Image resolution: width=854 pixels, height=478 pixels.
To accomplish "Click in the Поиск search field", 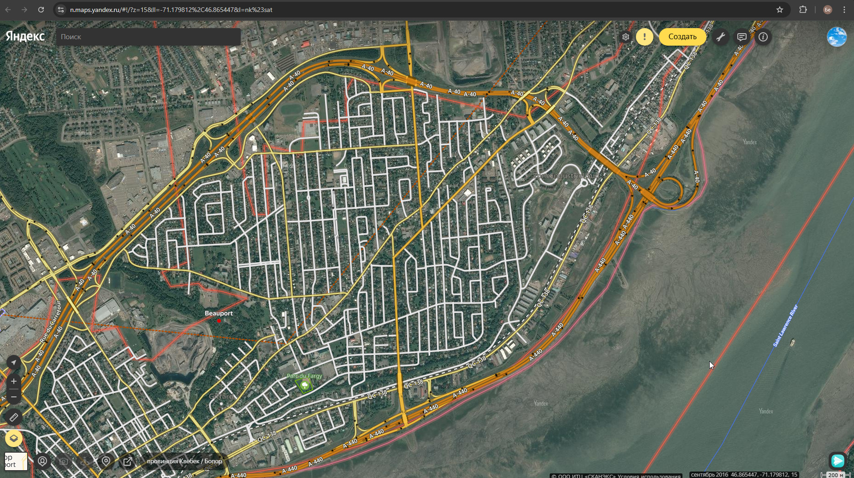I will point(148,37).
